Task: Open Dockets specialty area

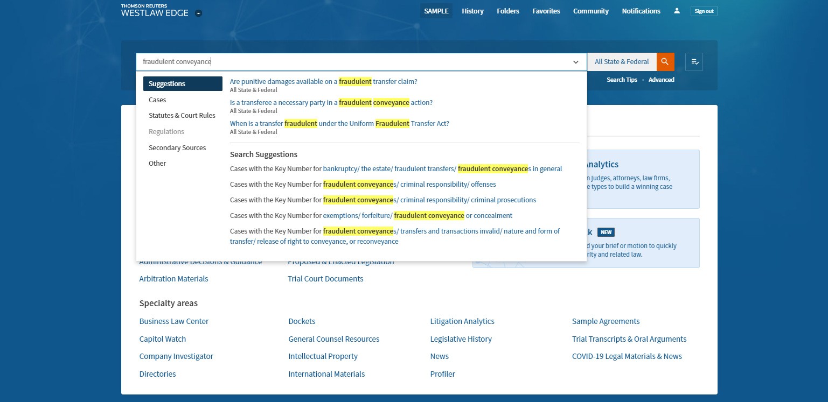Action: [x=302, y=321]
